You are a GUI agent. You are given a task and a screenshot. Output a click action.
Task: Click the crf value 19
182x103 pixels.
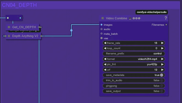click(156, 70)
